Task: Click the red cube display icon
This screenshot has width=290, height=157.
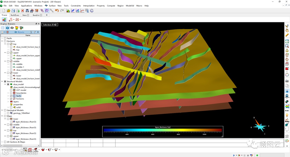Action: (287, 69)
